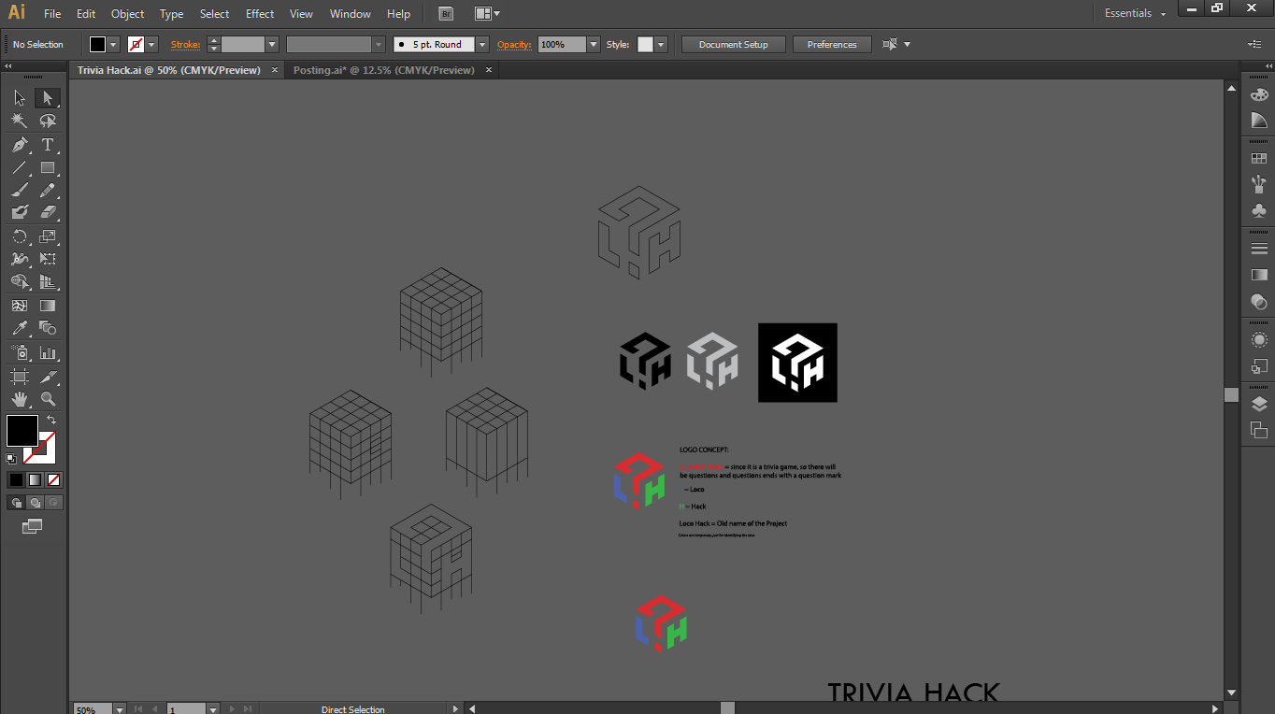Open the Arrange Documents dropdown

[487, 14]
